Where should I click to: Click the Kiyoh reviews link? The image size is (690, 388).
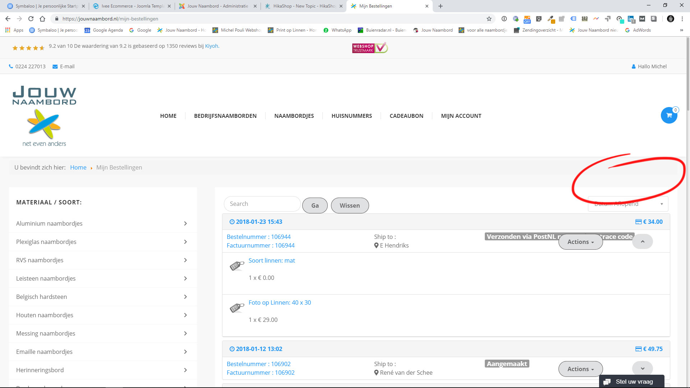click(211, 46)
